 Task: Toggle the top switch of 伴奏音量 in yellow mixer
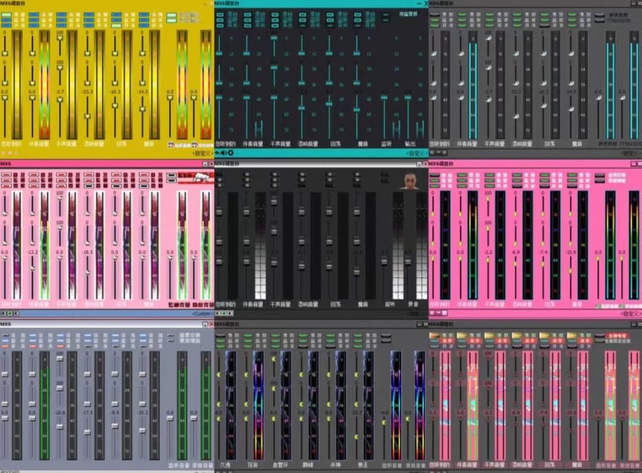coord(33,14)
